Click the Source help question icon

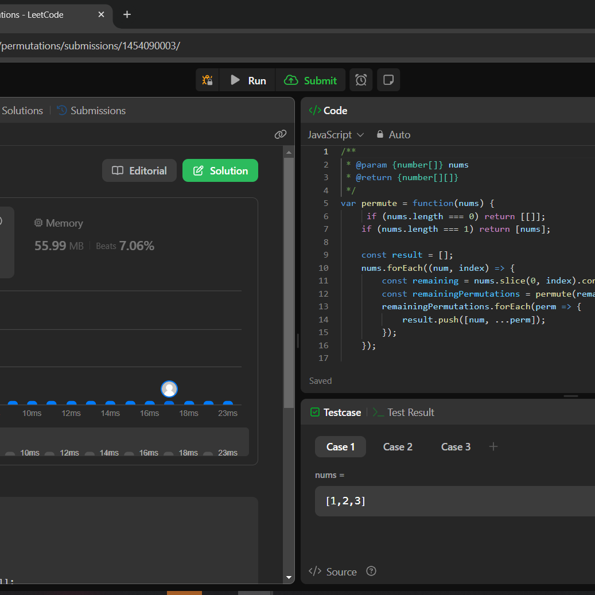(x=371, y=571)
